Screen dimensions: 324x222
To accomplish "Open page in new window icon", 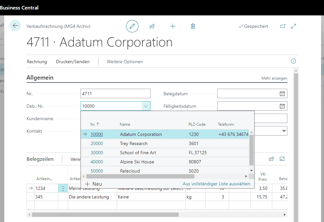I will click(283, 26).
